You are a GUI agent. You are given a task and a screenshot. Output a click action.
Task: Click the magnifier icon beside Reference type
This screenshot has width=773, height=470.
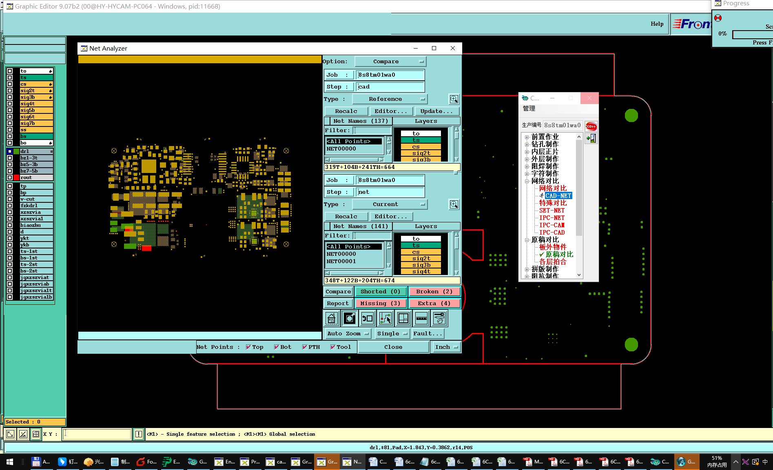pyautogui.click(x=454, y=99)
